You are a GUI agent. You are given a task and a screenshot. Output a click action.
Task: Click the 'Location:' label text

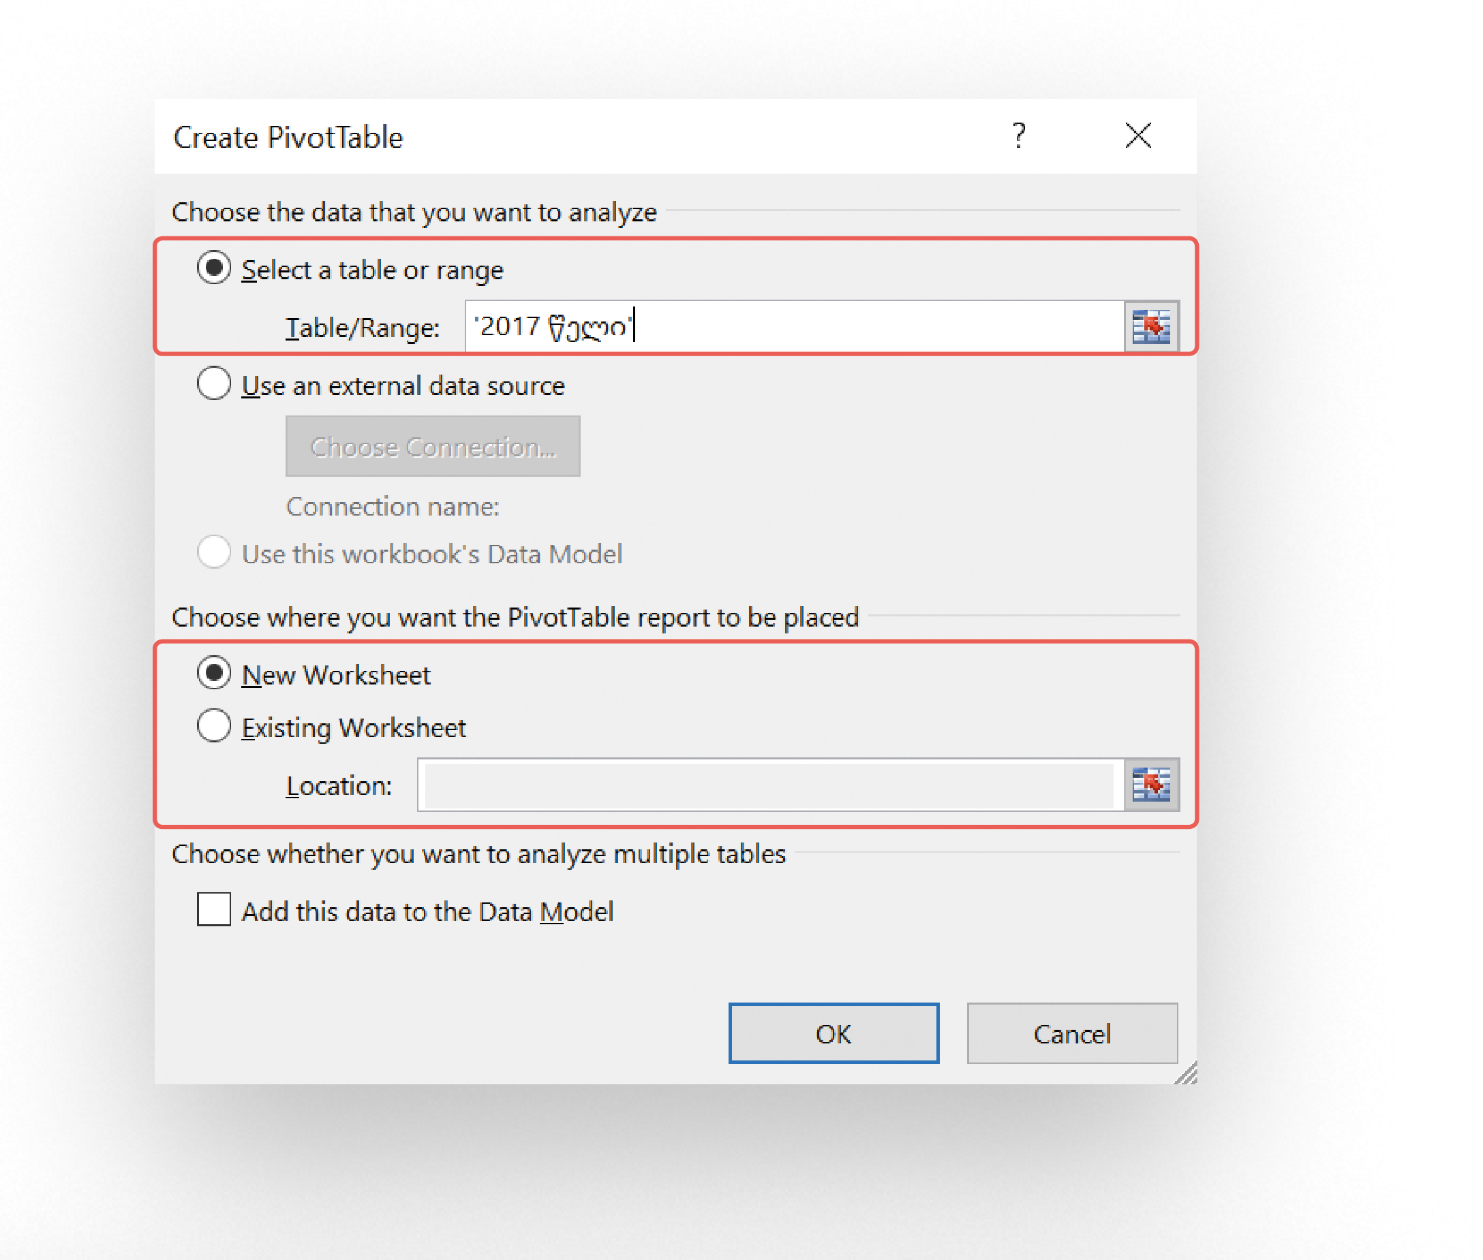point(339,786)
